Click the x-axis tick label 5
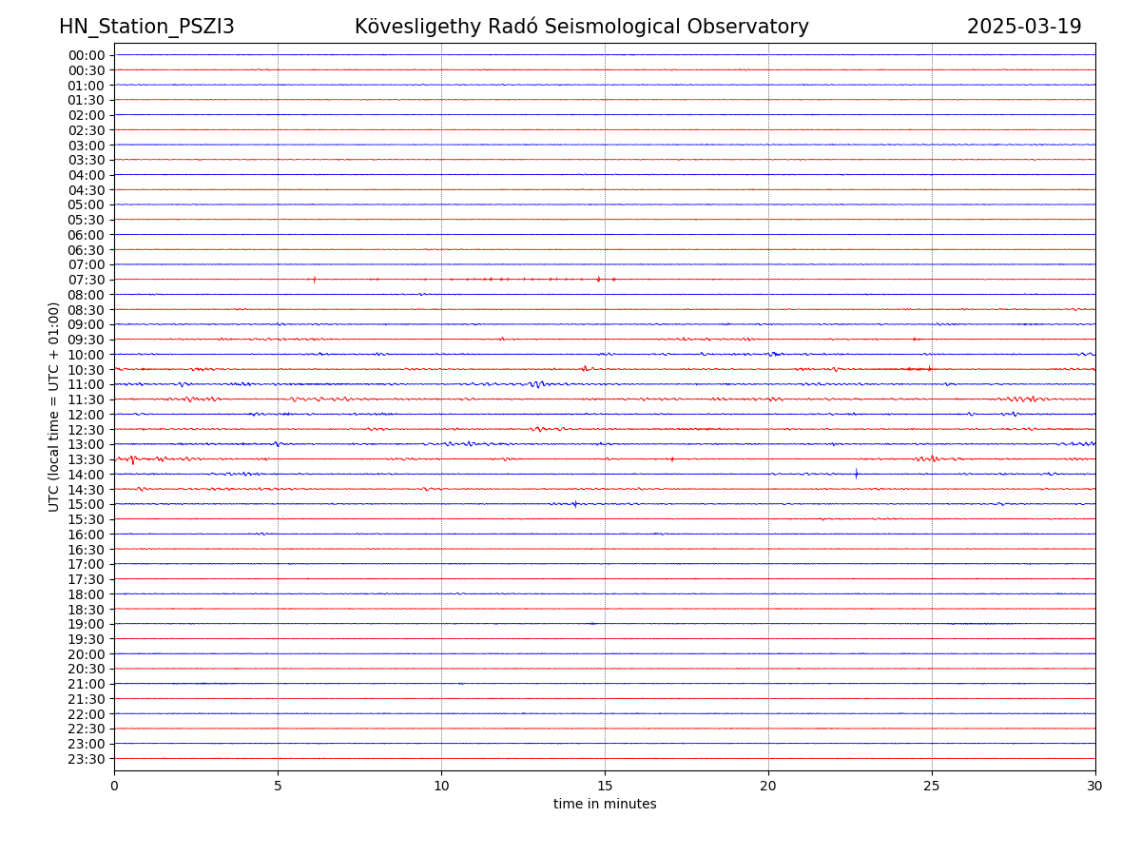The height and width of the screenshot is (856, 1141). pos(278,786)
